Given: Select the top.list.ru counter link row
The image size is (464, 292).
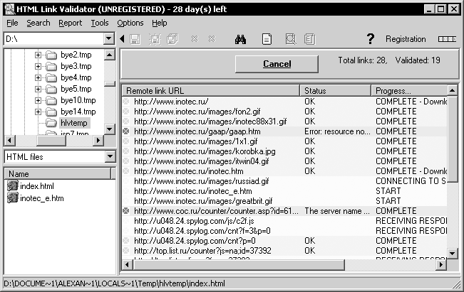Looking at the screenshot, I should (x=284, y=251).
